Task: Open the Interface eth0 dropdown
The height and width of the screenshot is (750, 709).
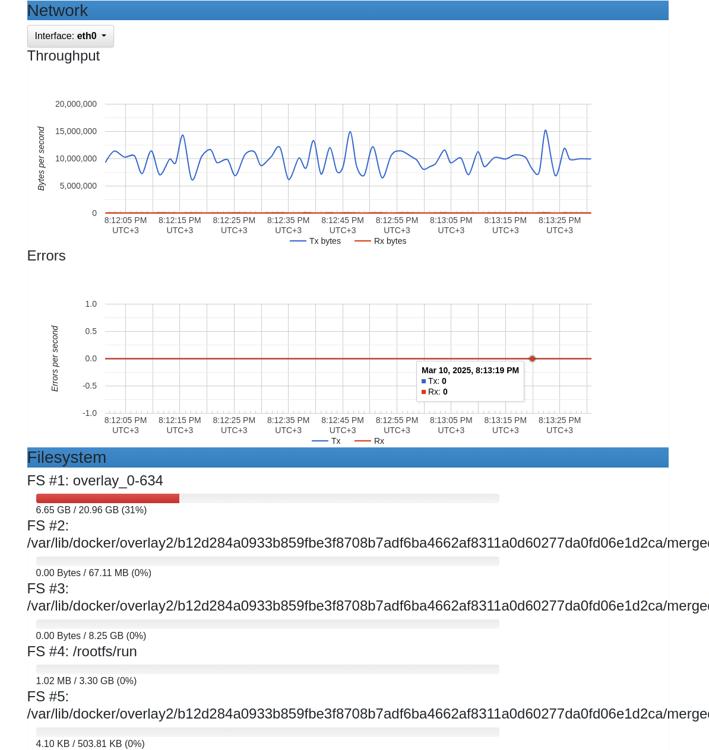Action: click(70, 36)
